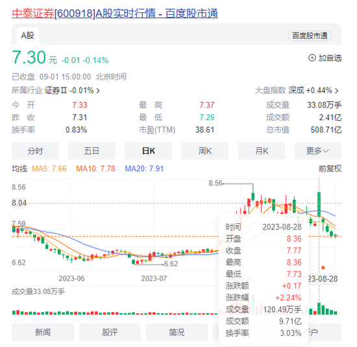Screen dimensions: 357x347
Task: Open 大盘指数 深成 +0.44% link
Action: coord(297,91)
